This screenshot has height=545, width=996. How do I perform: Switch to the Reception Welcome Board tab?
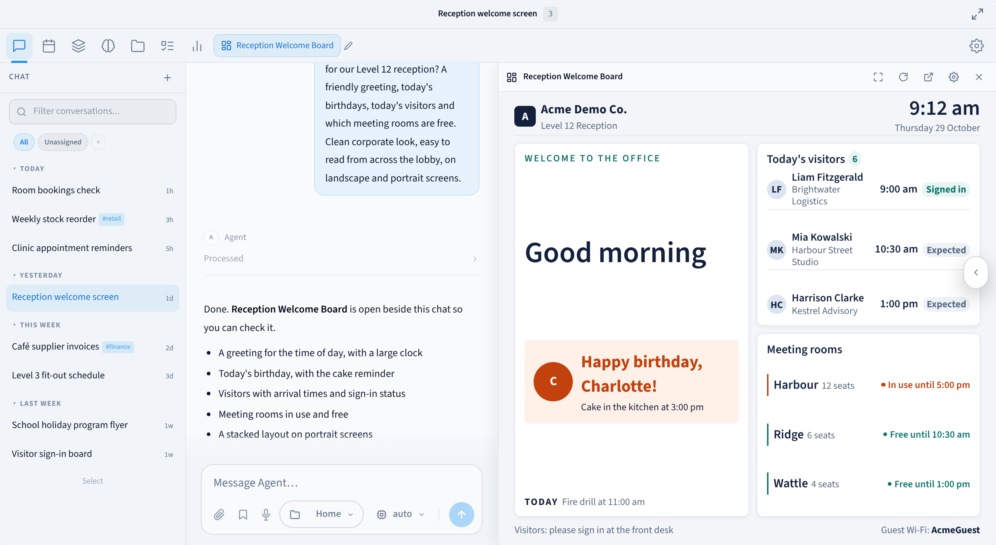click(x=277, y=46)
